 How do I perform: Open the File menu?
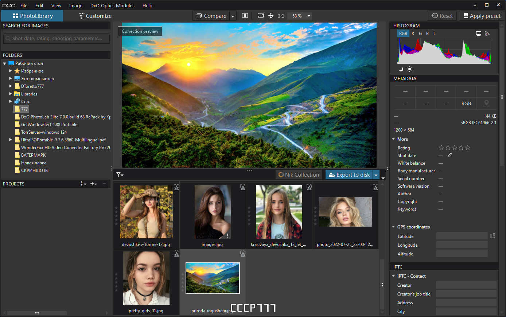click(x=24, y=5)
